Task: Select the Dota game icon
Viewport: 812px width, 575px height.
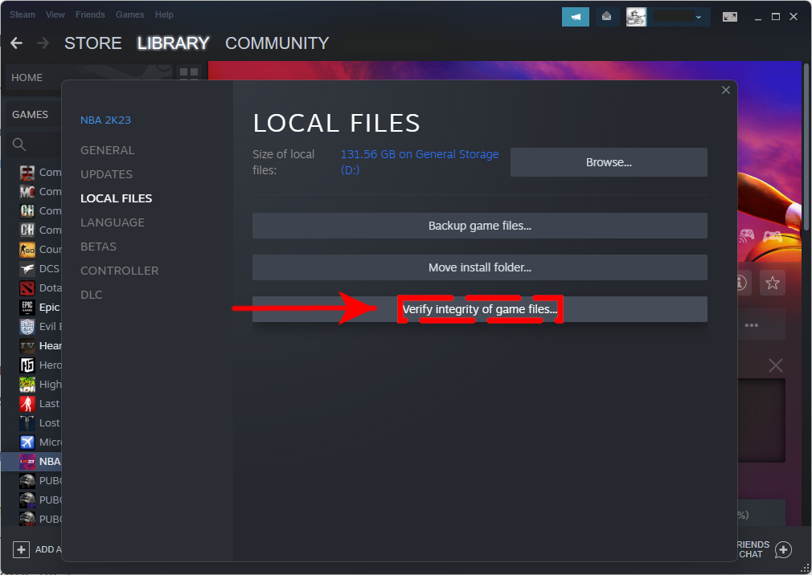Action: [x=27, y=288]
